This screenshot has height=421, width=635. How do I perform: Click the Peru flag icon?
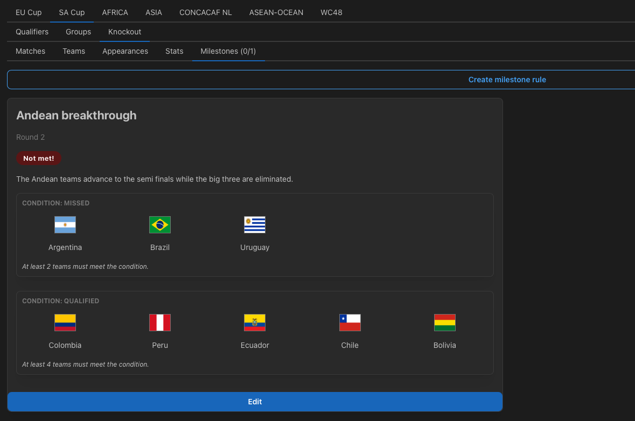click(160, 323)
